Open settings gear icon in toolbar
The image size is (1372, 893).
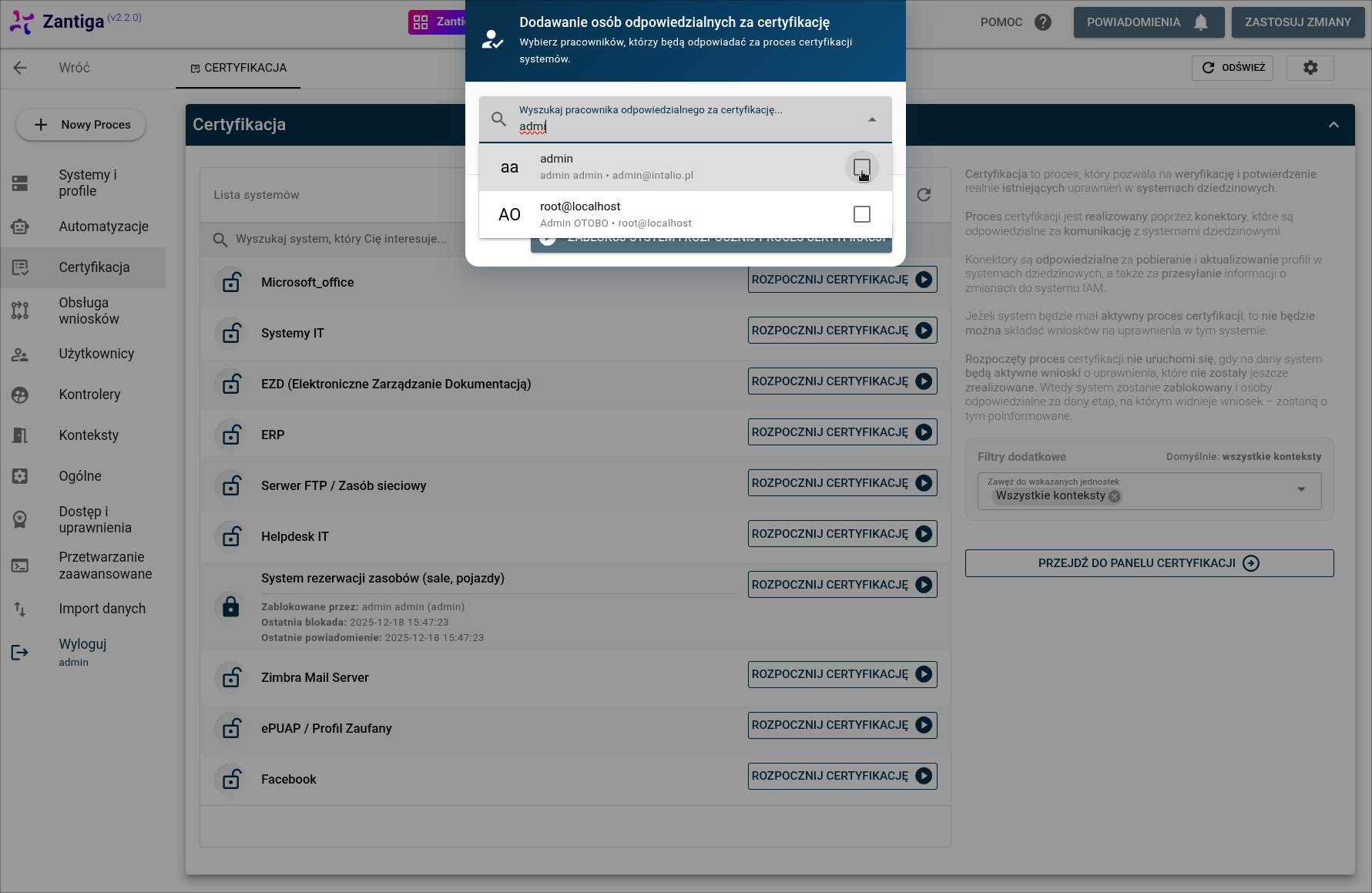tap(1310, 68)
